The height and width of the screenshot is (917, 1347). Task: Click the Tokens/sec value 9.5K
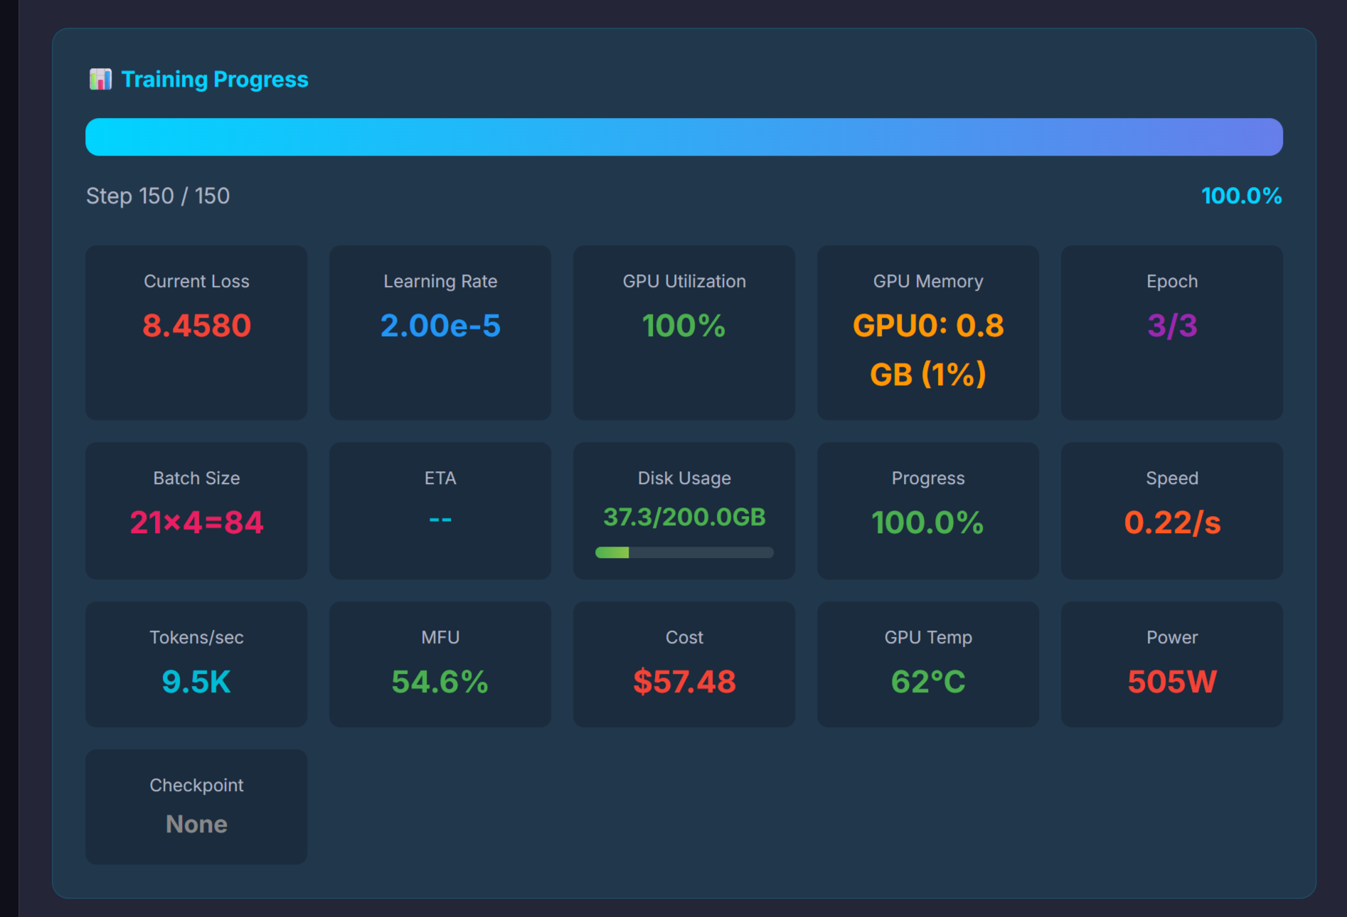(x=196, y=682)
